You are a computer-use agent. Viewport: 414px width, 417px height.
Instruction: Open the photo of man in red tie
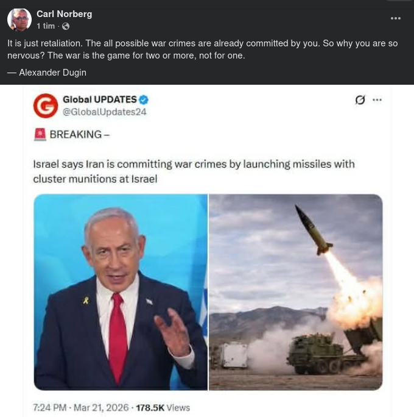coord(121,292)
